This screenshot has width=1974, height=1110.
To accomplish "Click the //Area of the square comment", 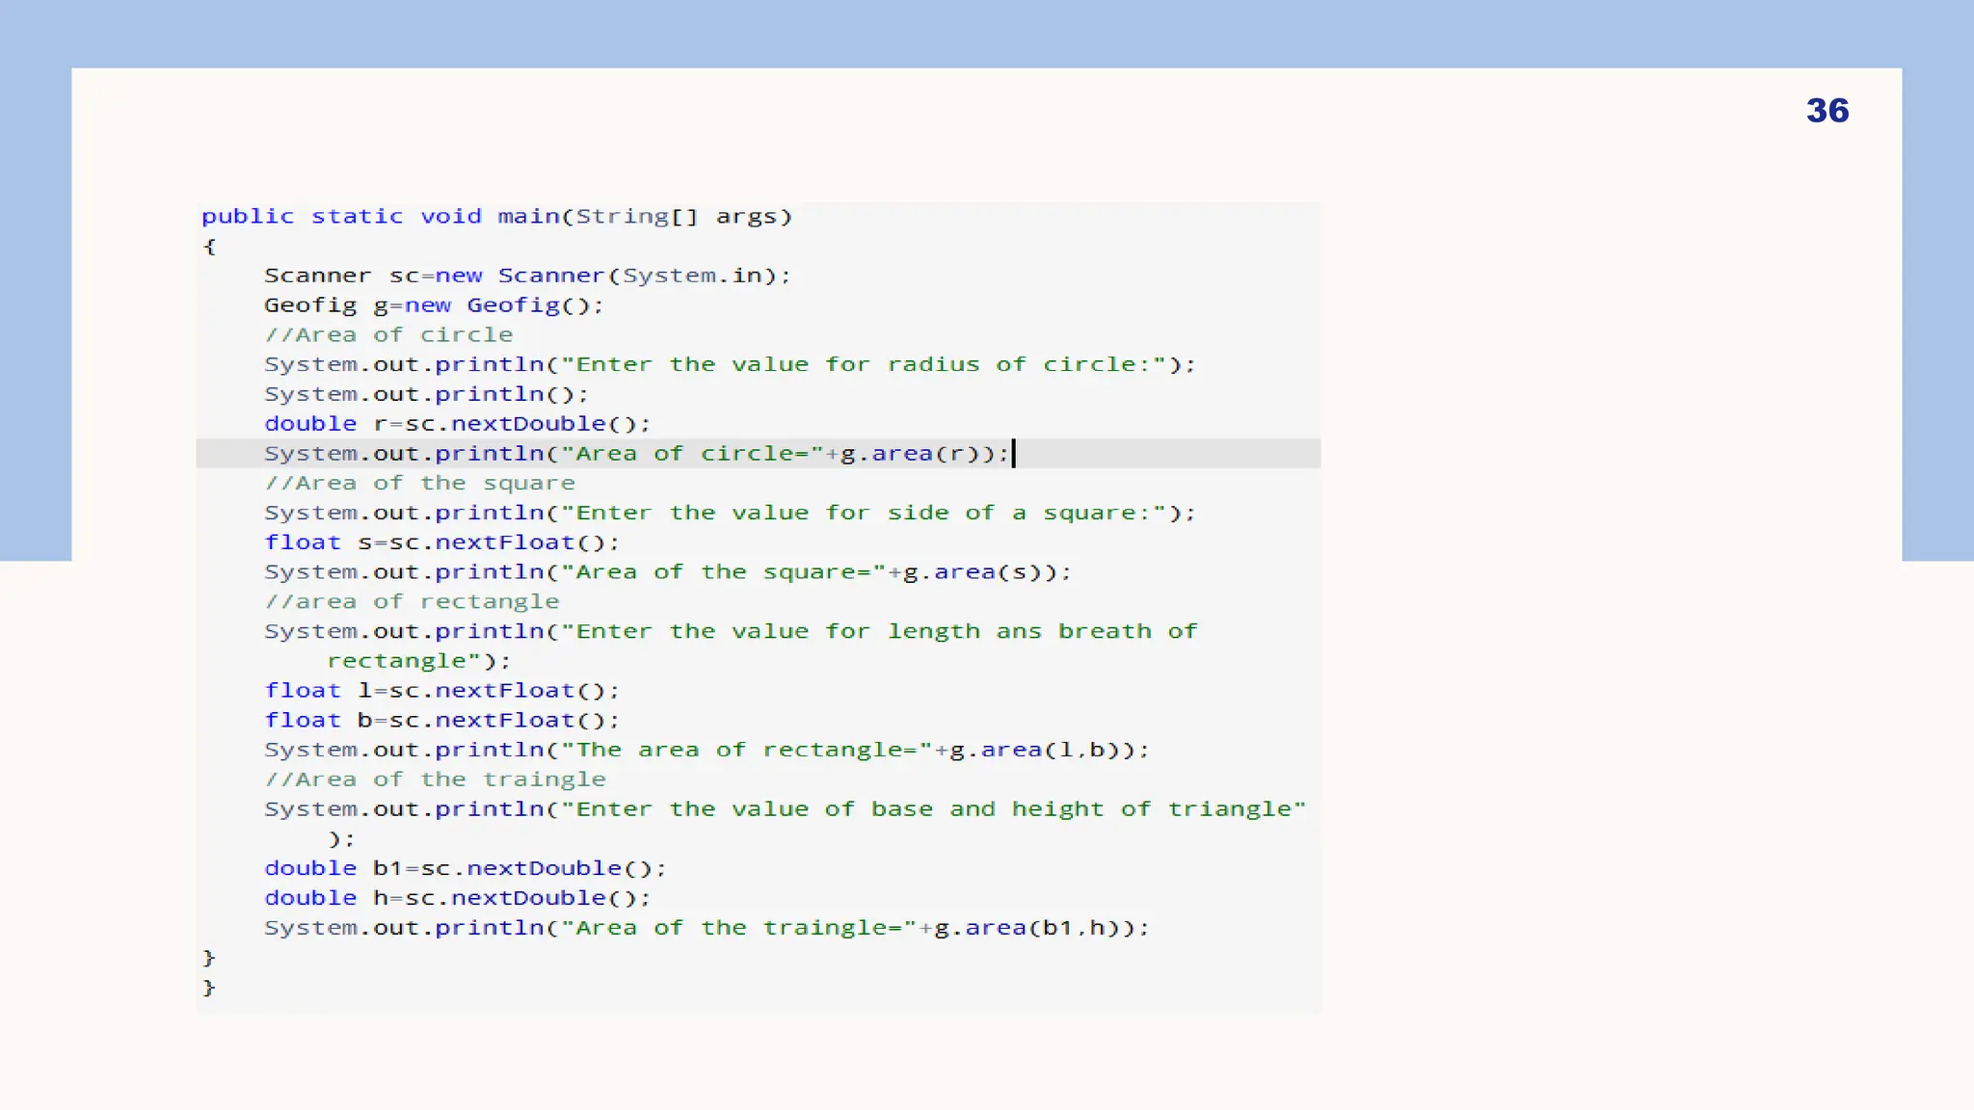I will pos(420,484).
